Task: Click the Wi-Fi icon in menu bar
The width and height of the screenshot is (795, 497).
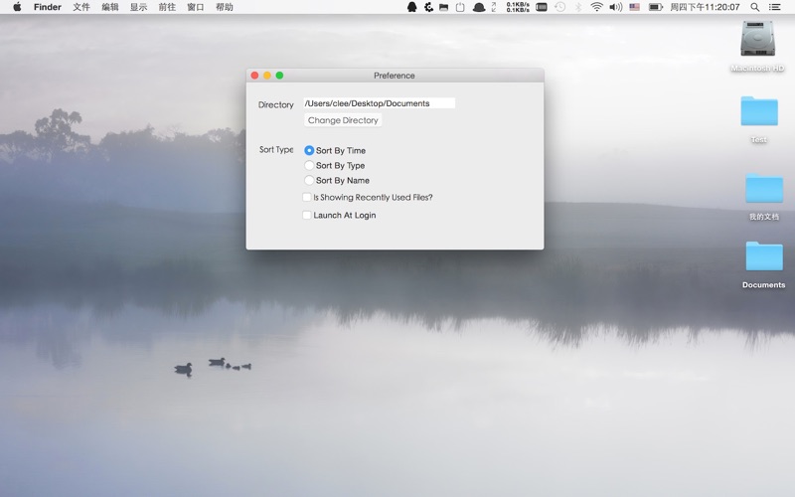Action: coord(596,7)
